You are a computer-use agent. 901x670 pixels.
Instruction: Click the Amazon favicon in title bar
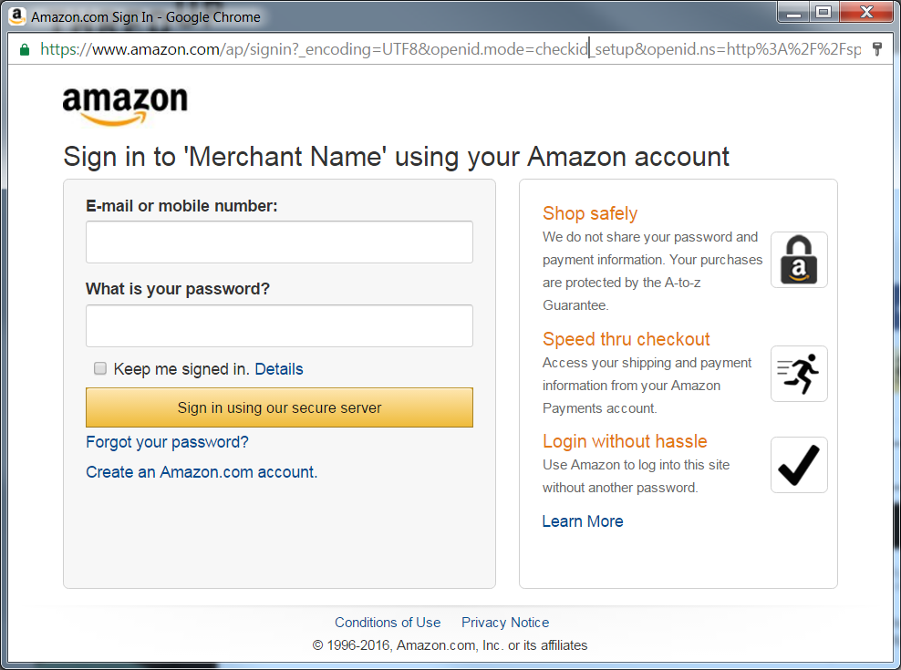(x=16, y=16)
